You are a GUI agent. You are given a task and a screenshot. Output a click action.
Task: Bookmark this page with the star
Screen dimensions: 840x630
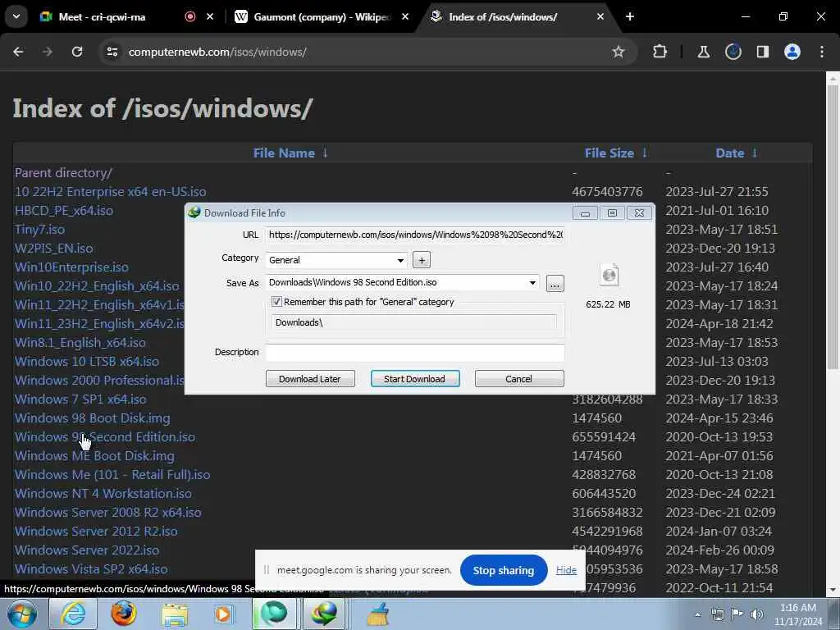click(x=619, y=52)
